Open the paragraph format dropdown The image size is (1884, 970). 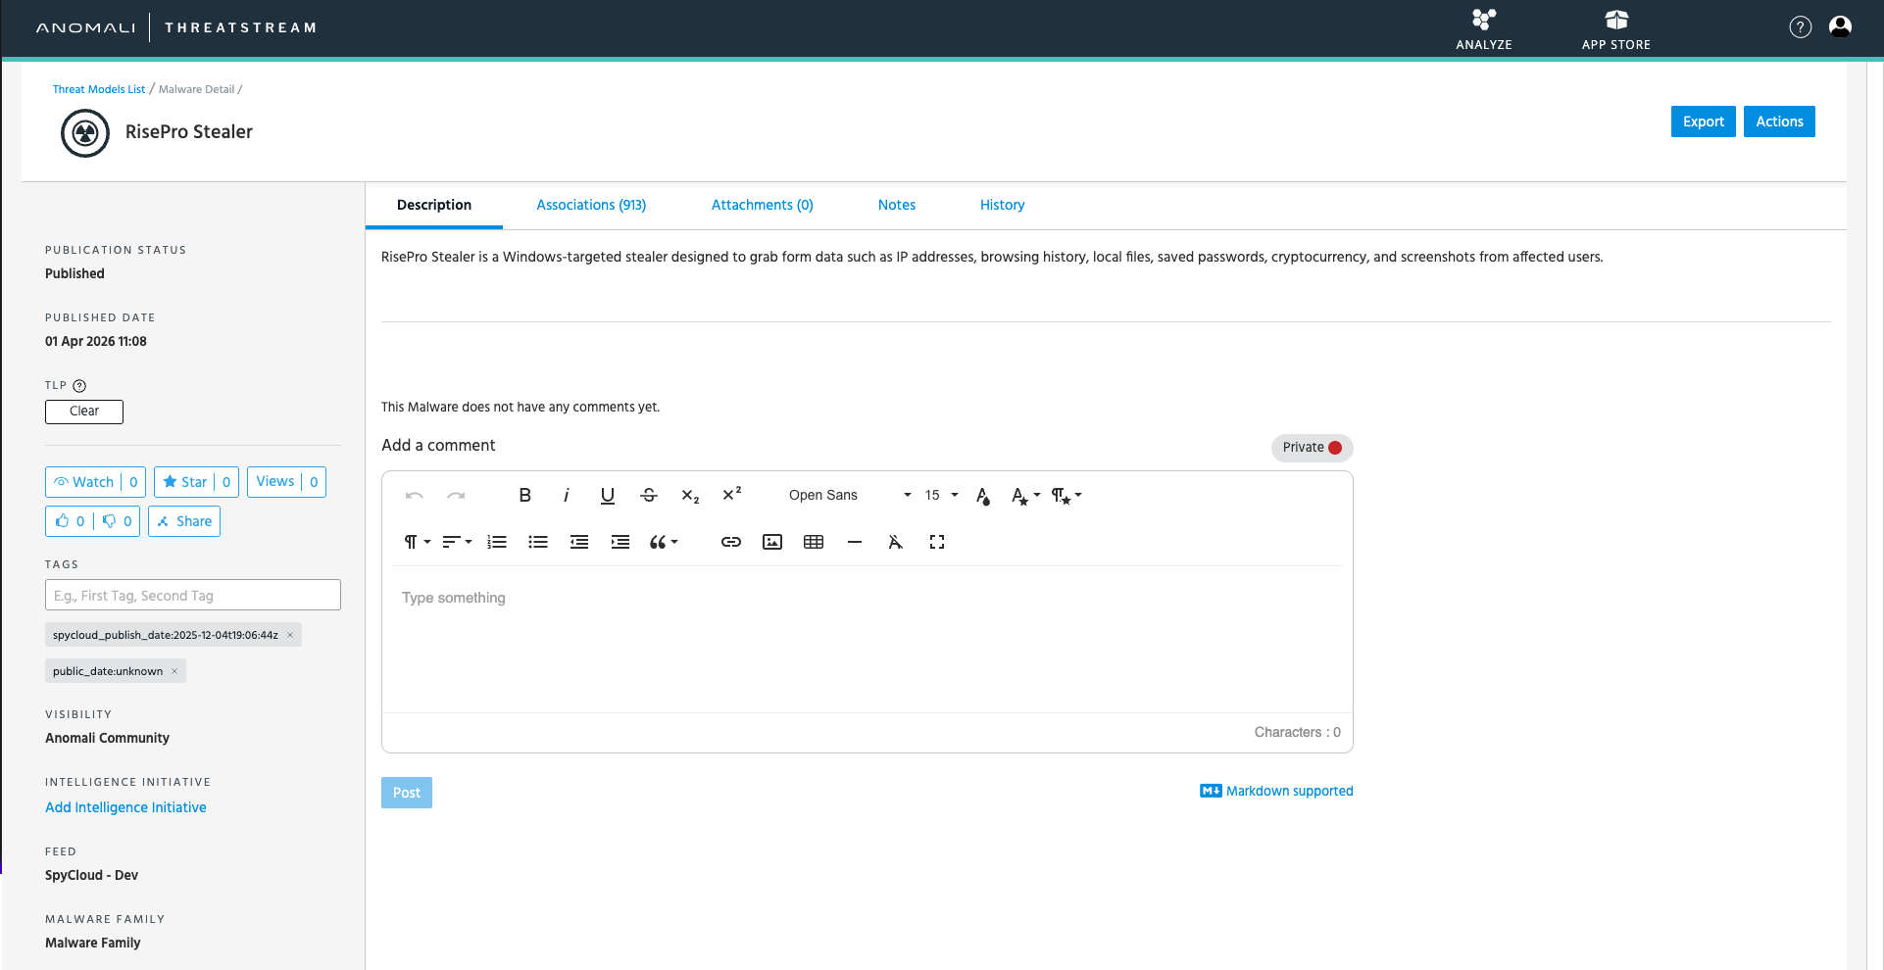pos(418,542)
